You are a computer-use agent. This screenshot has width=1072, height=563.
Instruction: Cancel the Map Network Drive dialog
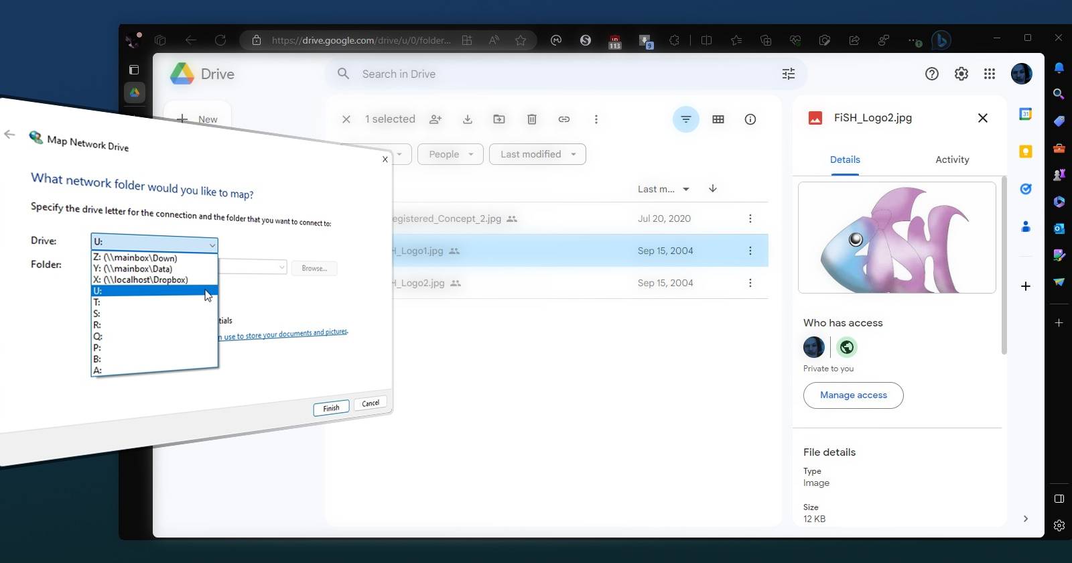click(371, 403)
